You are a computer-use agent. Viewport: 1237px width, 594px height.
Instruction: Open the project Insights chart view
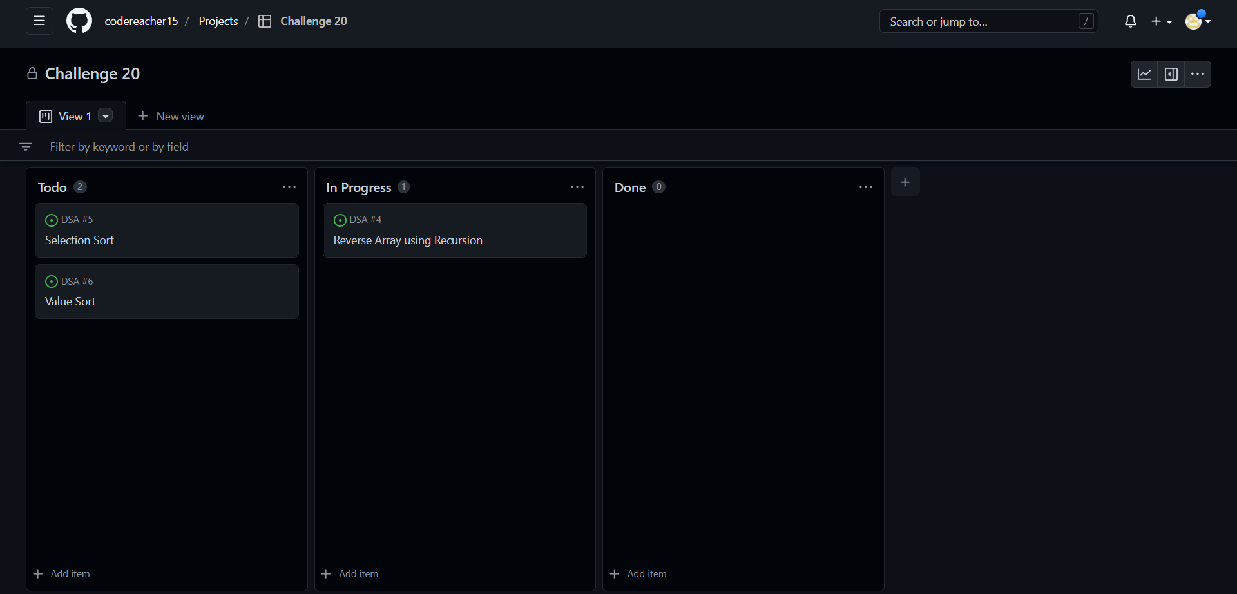click(x=1145, y=73)
